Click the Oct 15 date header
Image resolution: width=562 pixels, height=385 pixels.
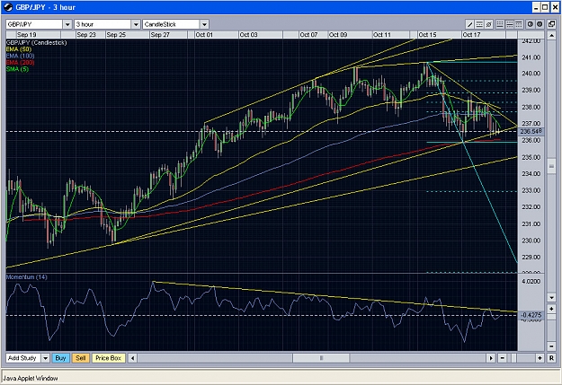coord(428,35)
